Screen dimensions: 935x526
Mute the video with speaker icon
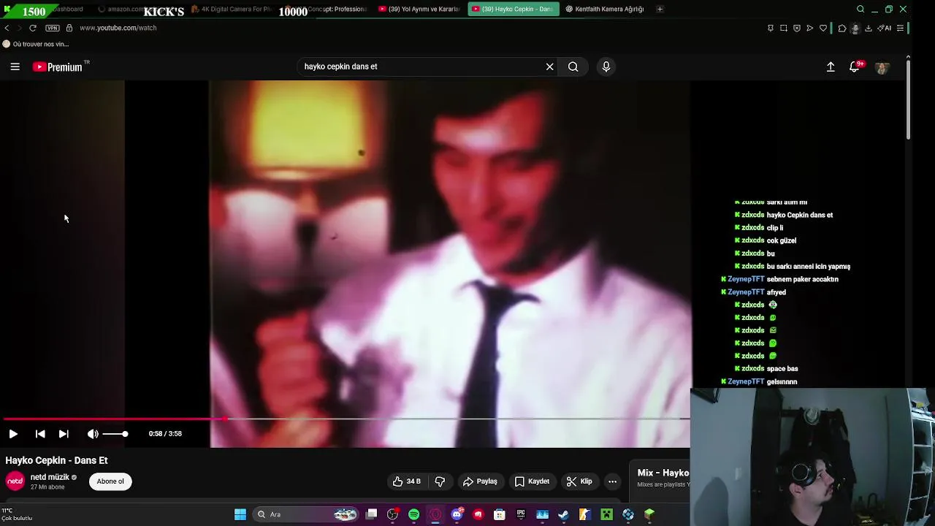point(93,434)
